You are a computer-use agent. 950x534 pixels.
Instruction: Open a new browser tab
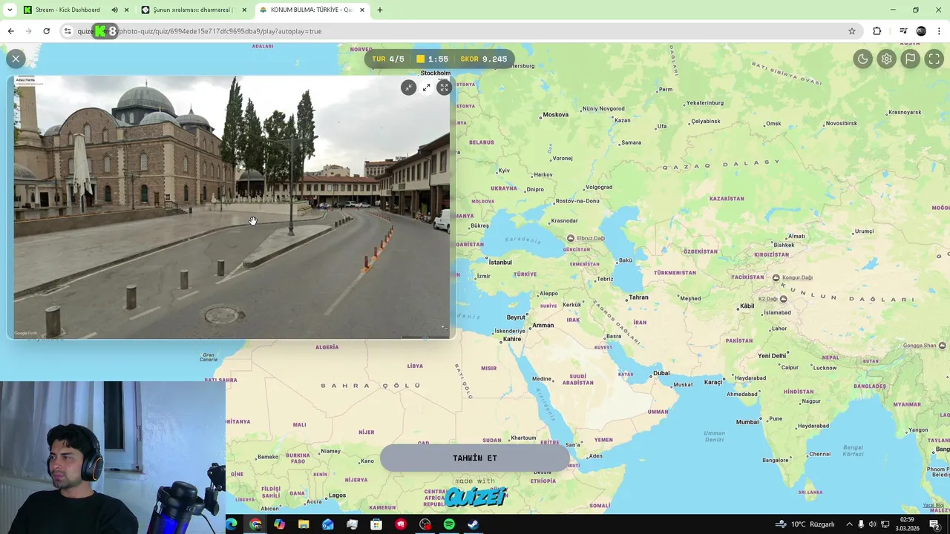(380, 10)
